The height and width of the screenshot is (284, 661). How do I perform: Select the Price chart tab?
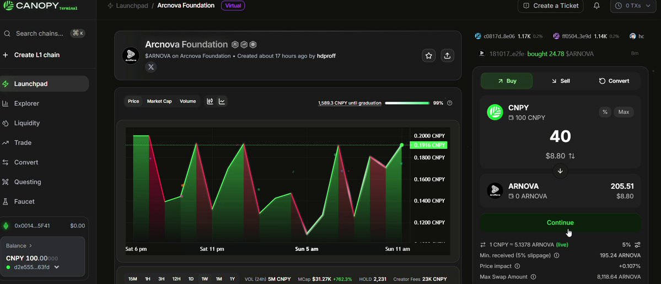(x=133, y=101)
